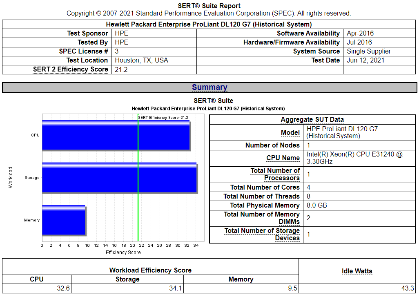419x295 pixels.
Task: Open the SERT 2 Efficiency Score link
Action: [x=71, y=69]
